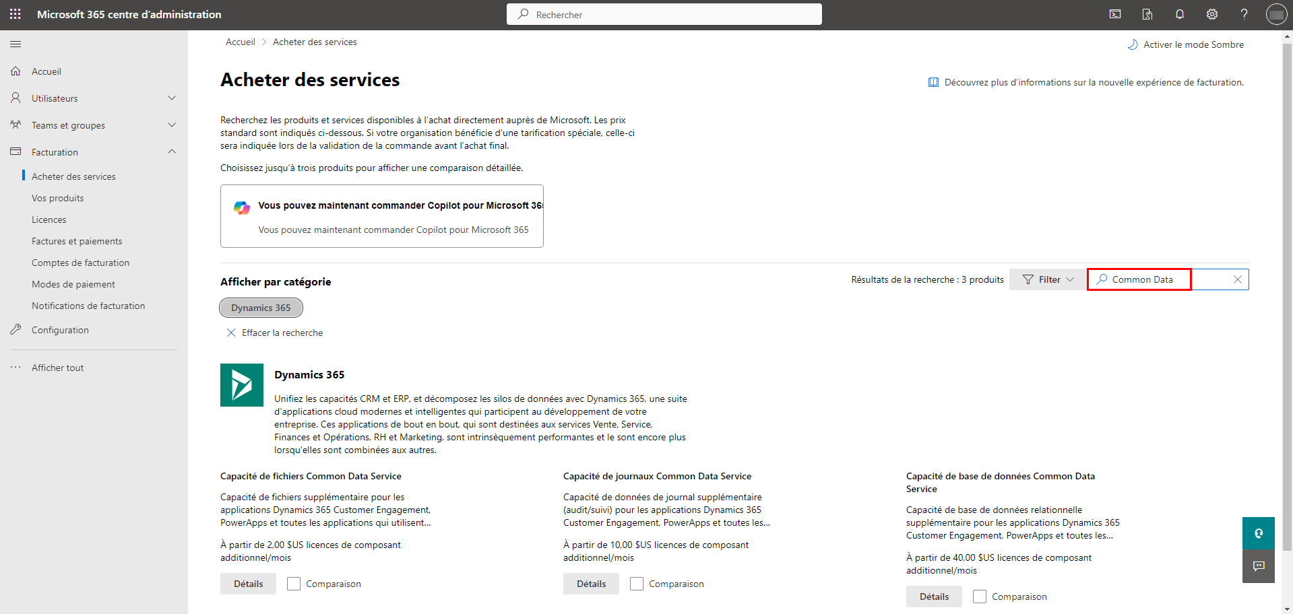Open Modes de paiement

tap(73, 284)
